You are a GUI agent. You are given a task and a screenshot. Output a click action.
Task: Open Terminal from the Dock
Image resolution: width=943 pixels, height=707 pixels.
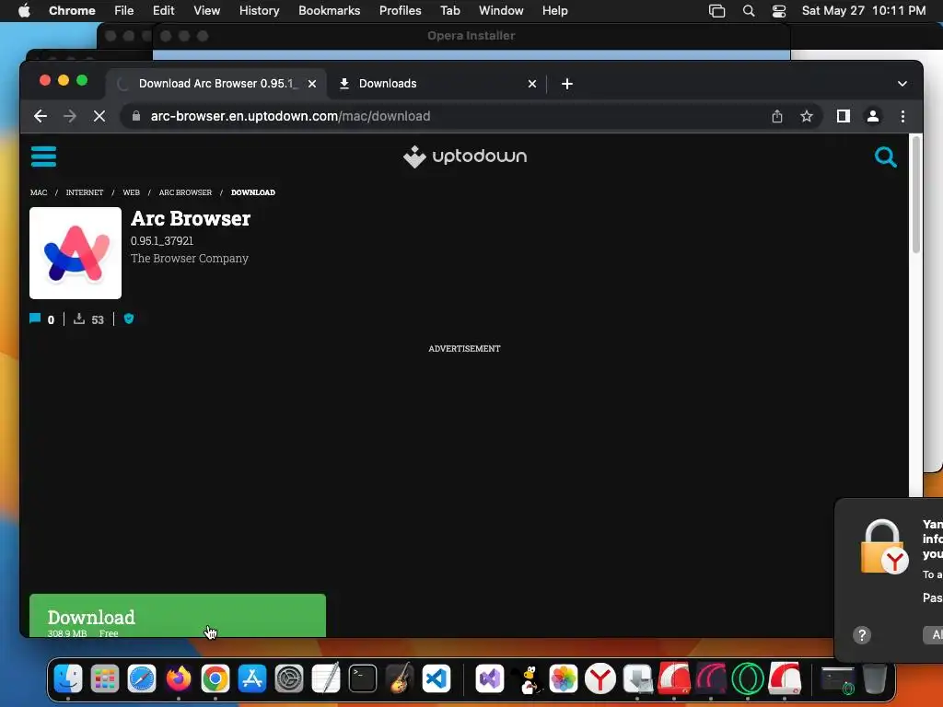(x=363, y=678)
